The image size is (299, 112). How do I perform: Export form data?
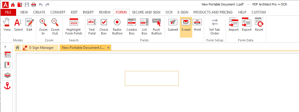coord(247,25)
